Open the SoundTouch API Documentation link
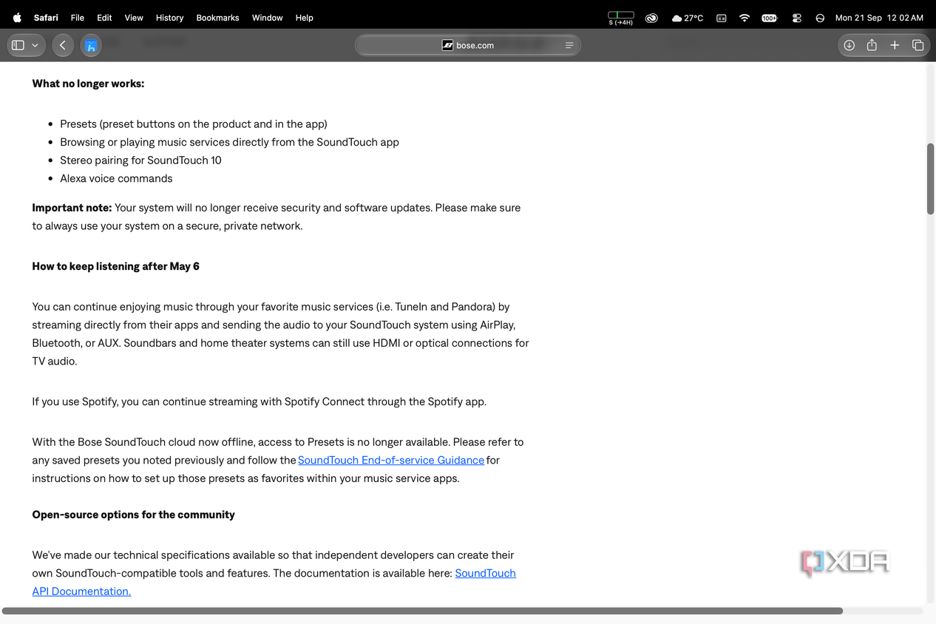Screen dimensions: 936x624 [274, 582]
